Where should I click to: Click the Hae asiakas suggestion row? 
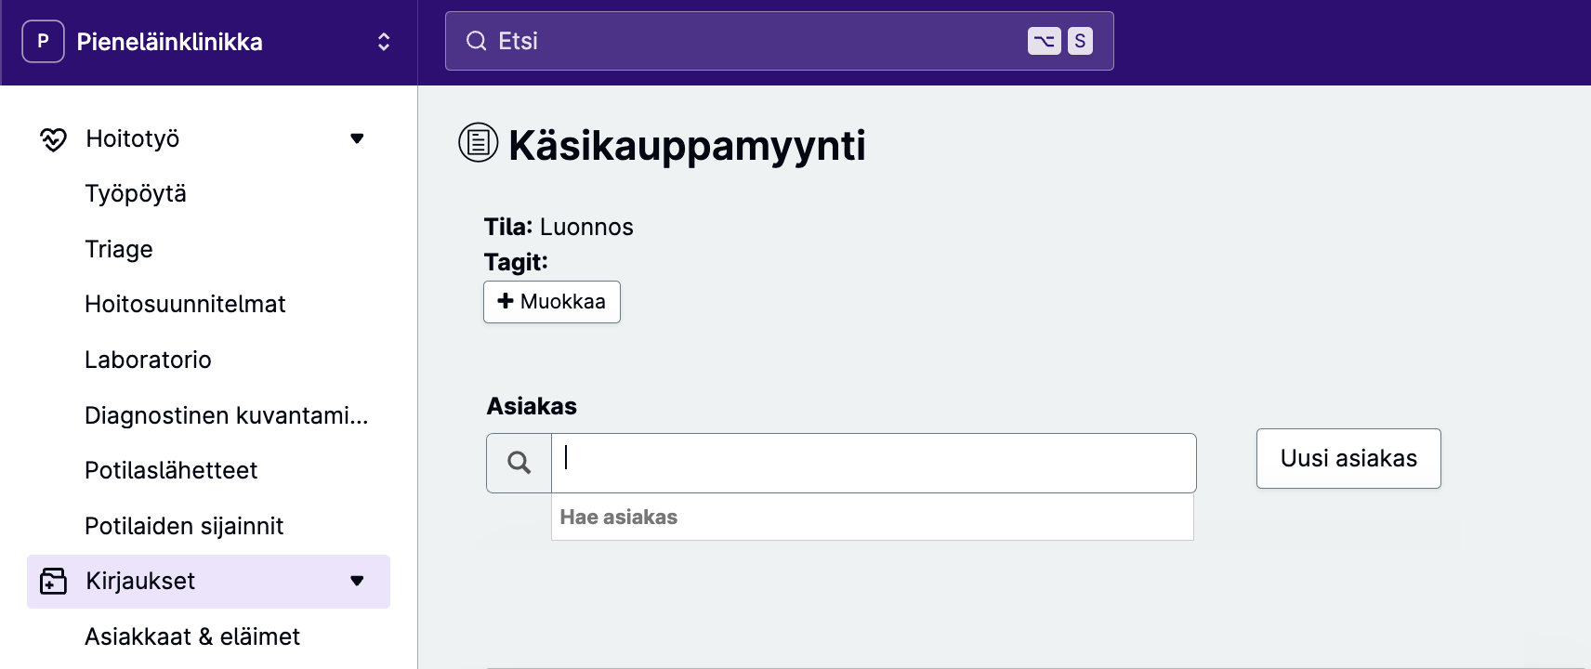tap(873, 517)
